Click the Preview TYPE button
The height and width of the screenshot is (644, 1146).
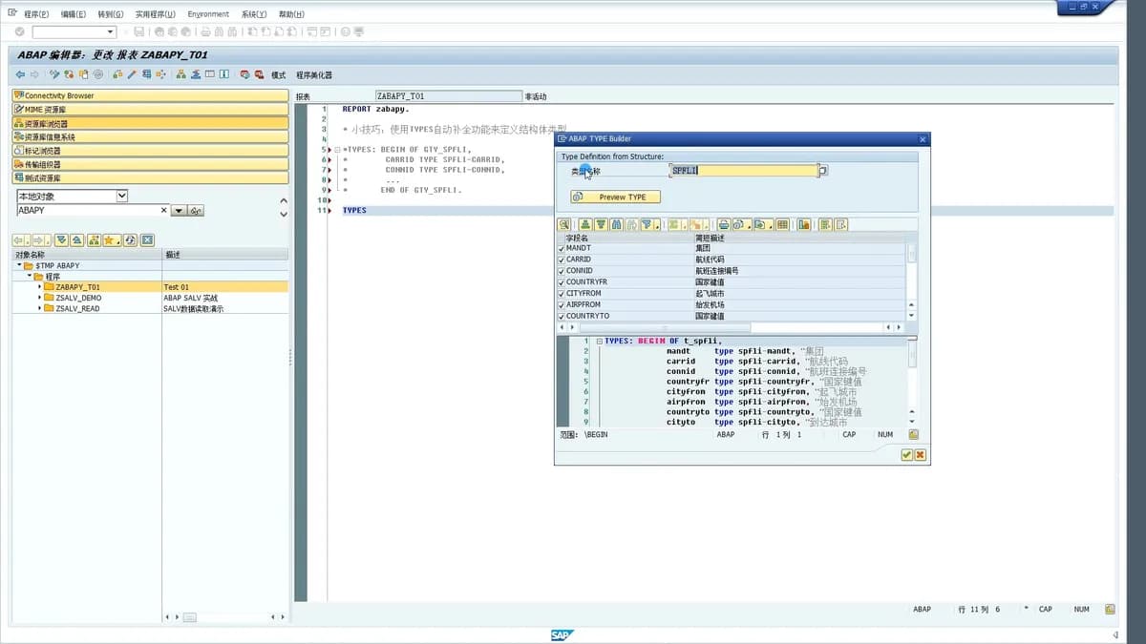[x=616, y=197]
